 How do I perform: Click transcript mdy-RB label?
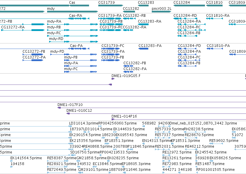point(54,27)
